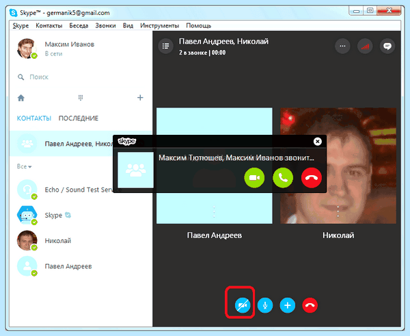Click Максим Иванов profile avatar

click(x=27, y=49)
